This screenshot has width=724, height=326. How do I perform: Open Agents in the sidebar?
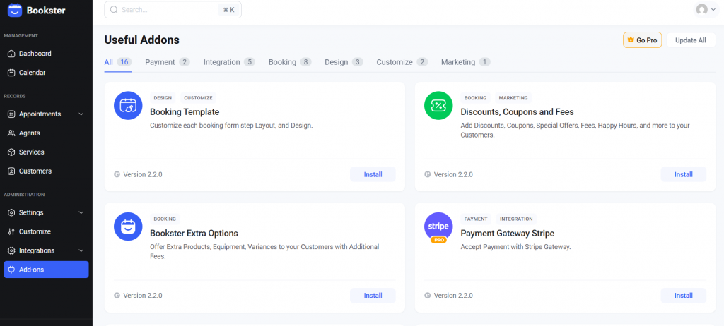tap(46, 133)
